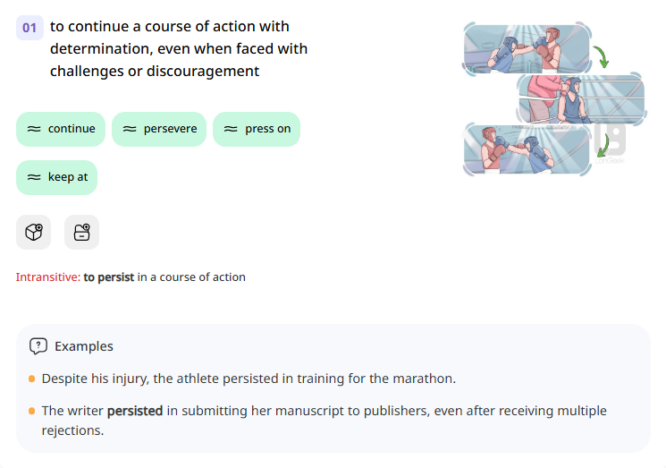666x468 pixels.
Task: Click the orange bullet before 'Despite his injury'
Action: pos(32,379)
